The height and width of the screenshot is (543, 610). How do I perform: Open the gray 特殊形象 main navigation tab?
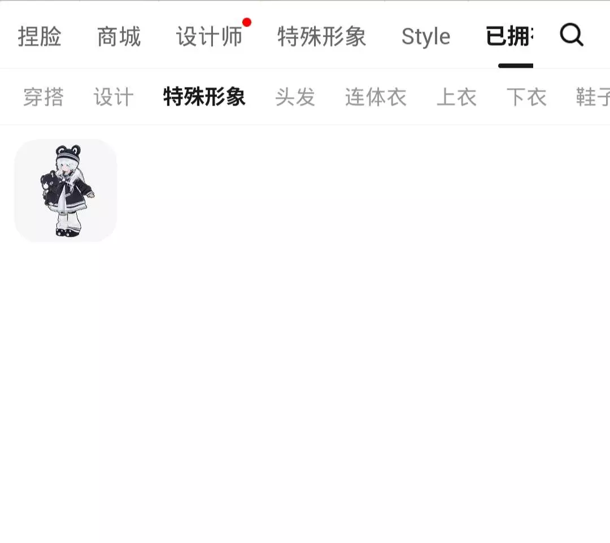tap(322, 37)
